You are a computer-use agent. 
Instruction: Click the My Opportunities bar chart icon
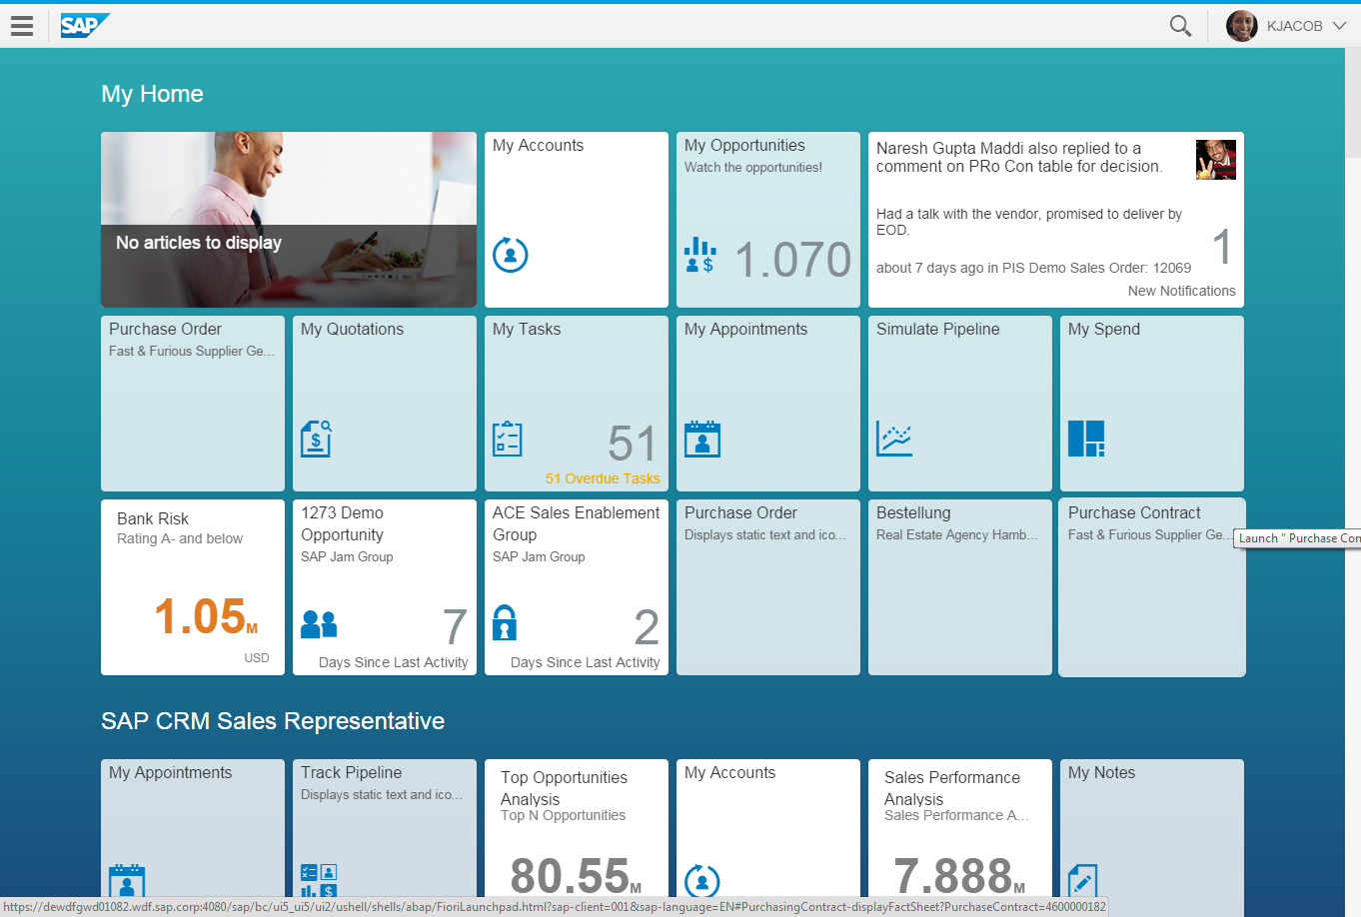[x=699, y=256]
